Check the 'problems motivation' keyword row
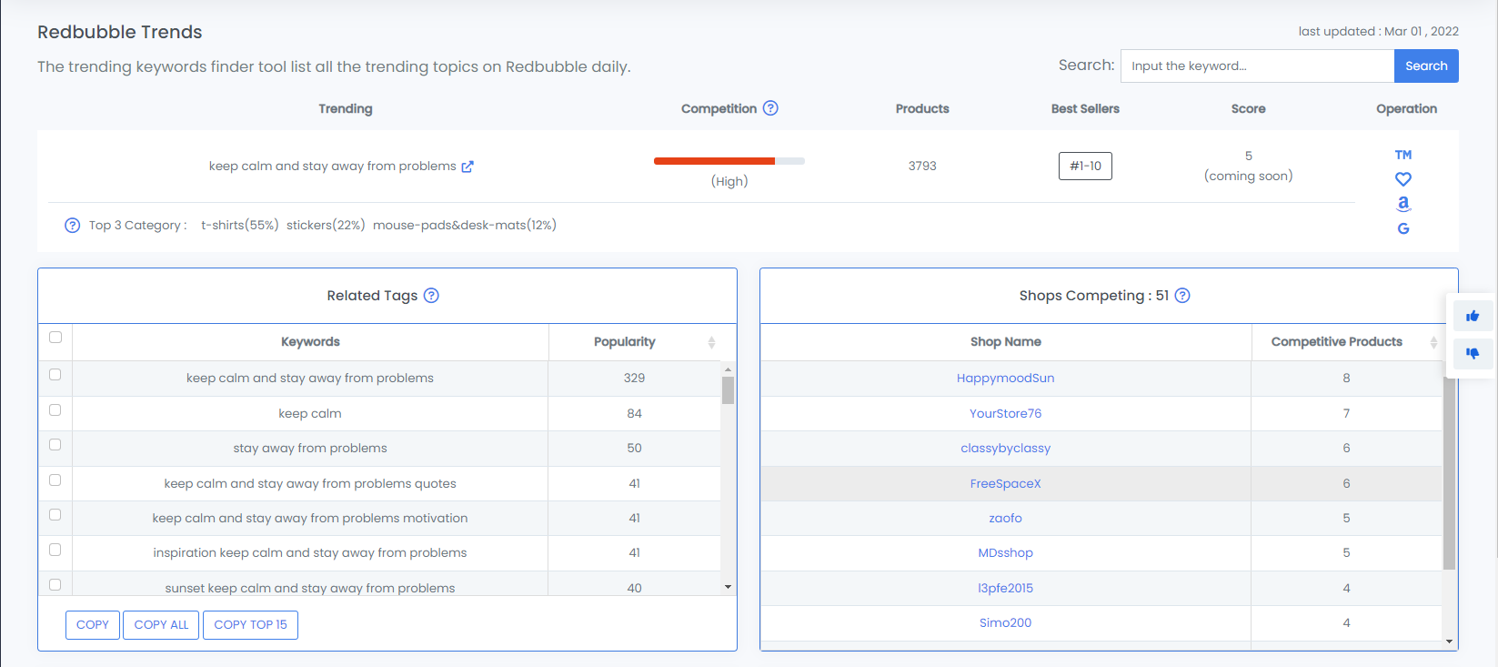This screenshot has height=667, width=1498. 55,515
